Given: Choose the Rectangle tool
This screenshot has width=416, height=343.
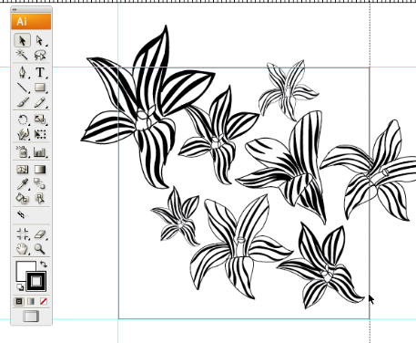Looking at the screenshot, I should (40, 88).
